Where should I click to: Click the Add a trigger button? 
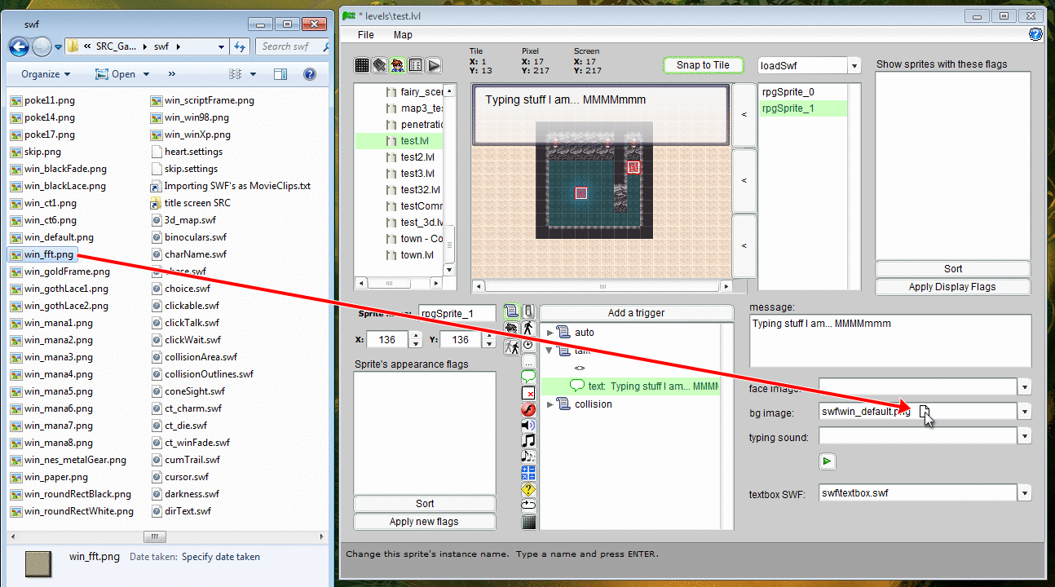(x=636, y=313)
